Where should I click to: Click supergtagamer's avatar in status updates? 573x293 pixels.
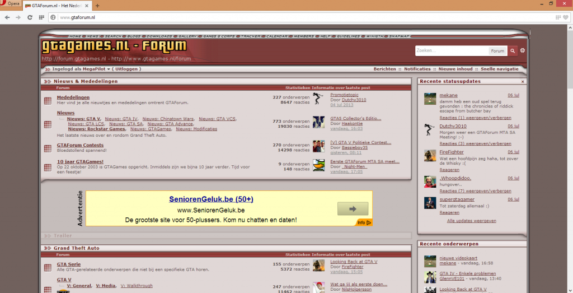click(x=430, y=203)
